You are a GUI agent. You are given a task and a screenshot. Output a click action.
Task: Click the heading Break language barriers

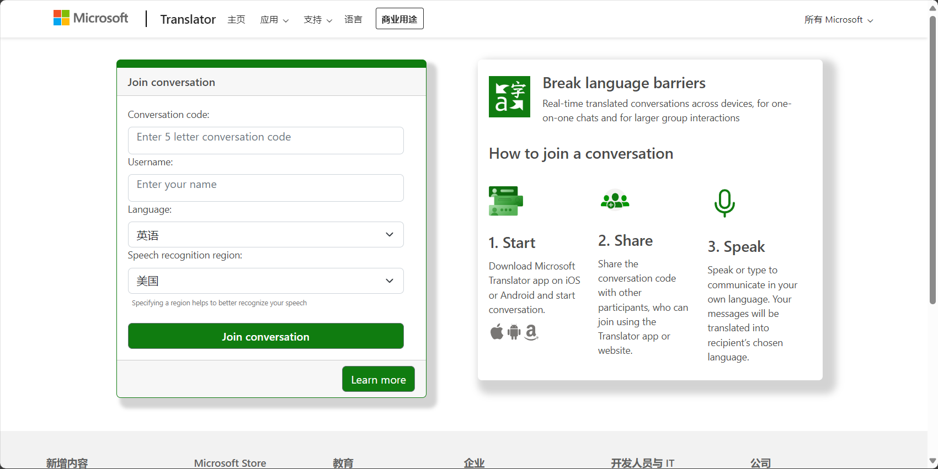coord(624,83)
